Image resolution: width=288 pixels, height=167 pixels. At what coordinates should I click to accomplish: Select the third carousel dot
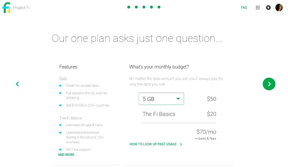144,7
